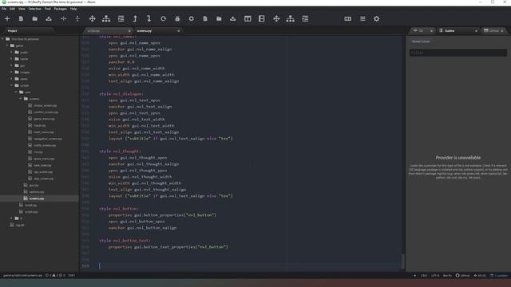Click the bug icon in the toolbar
511x287 pixels.
177,19
